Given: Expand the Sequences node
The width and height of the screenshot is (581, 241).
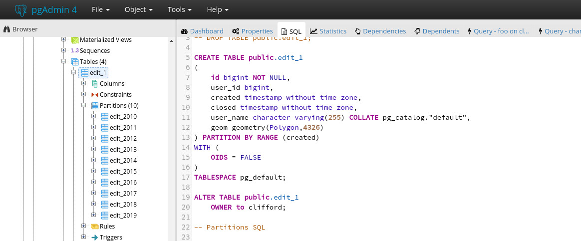Looking at the screenshot, I should coord(64,50).
